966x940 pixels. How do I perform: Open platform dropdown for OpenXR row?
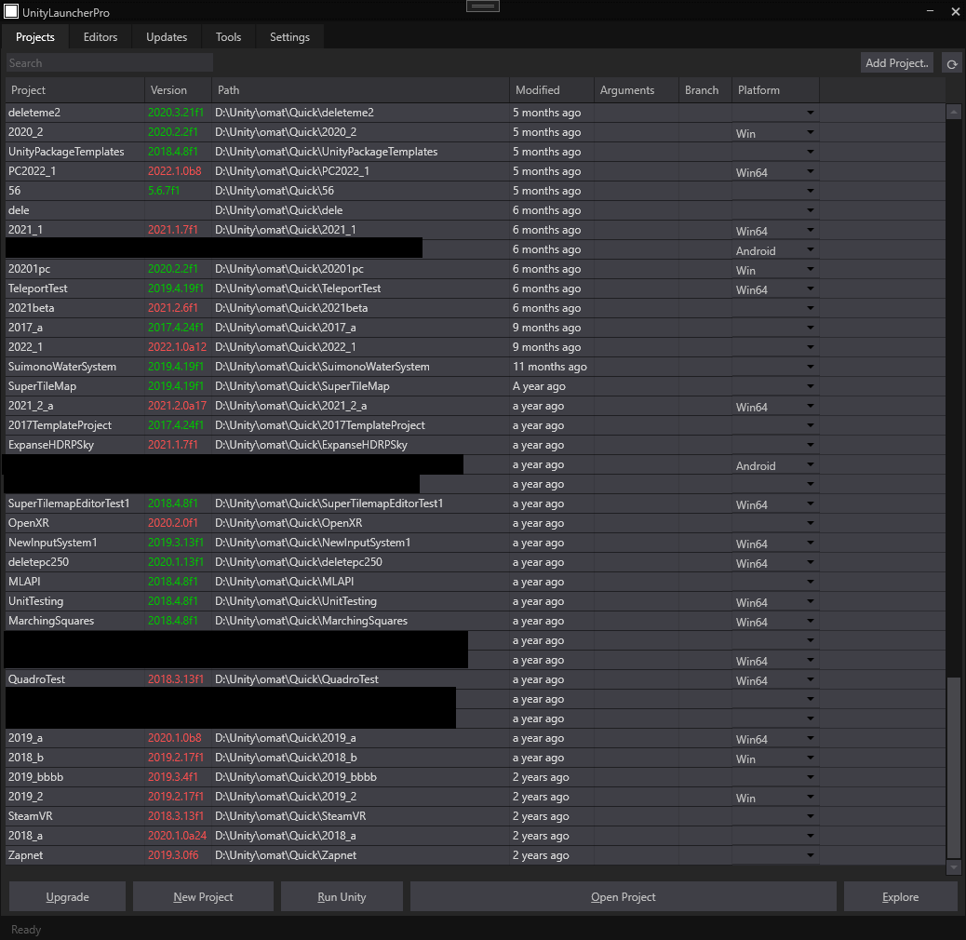click(x=811, y=523)
